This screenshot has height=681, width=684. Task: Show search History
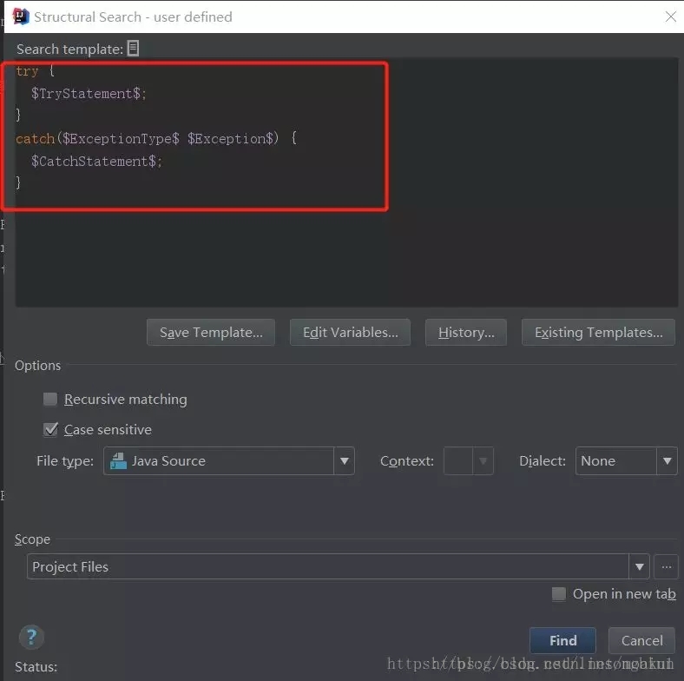point(466,333)
